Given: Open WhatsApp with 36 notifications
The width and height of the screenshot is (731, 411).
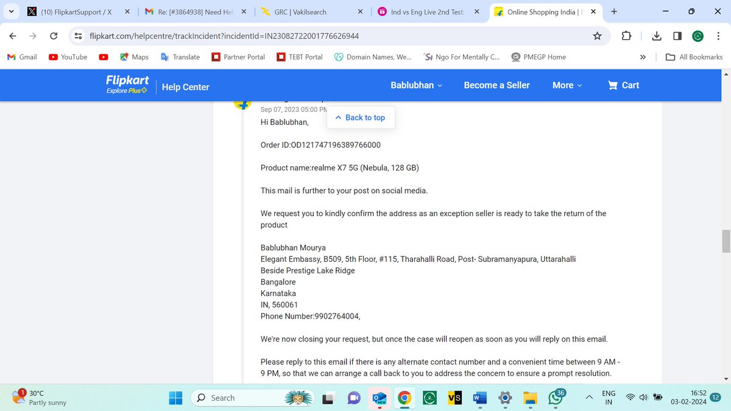Looking at the screenshot, I should click(x=556, y=397).
